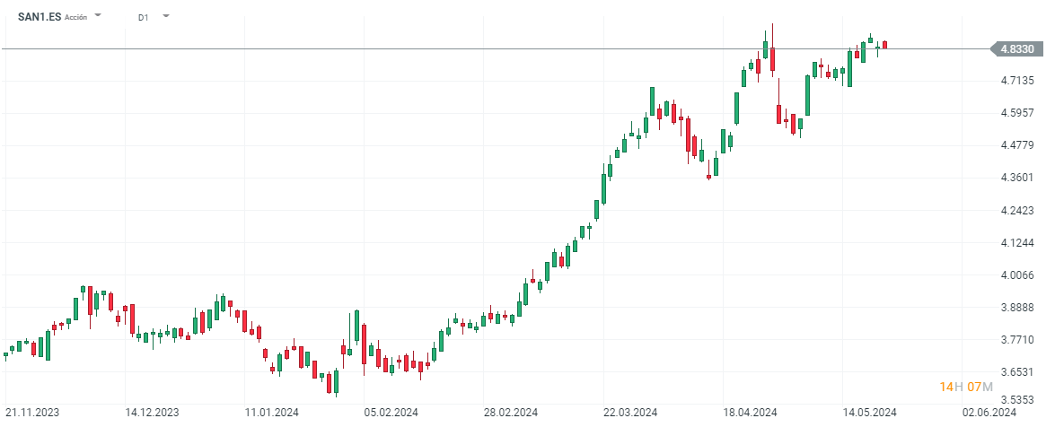The width and height of the screenshot is (1055, 427).
Task: Select the 22.03.2024 date marker
Action: pos(631,413)
